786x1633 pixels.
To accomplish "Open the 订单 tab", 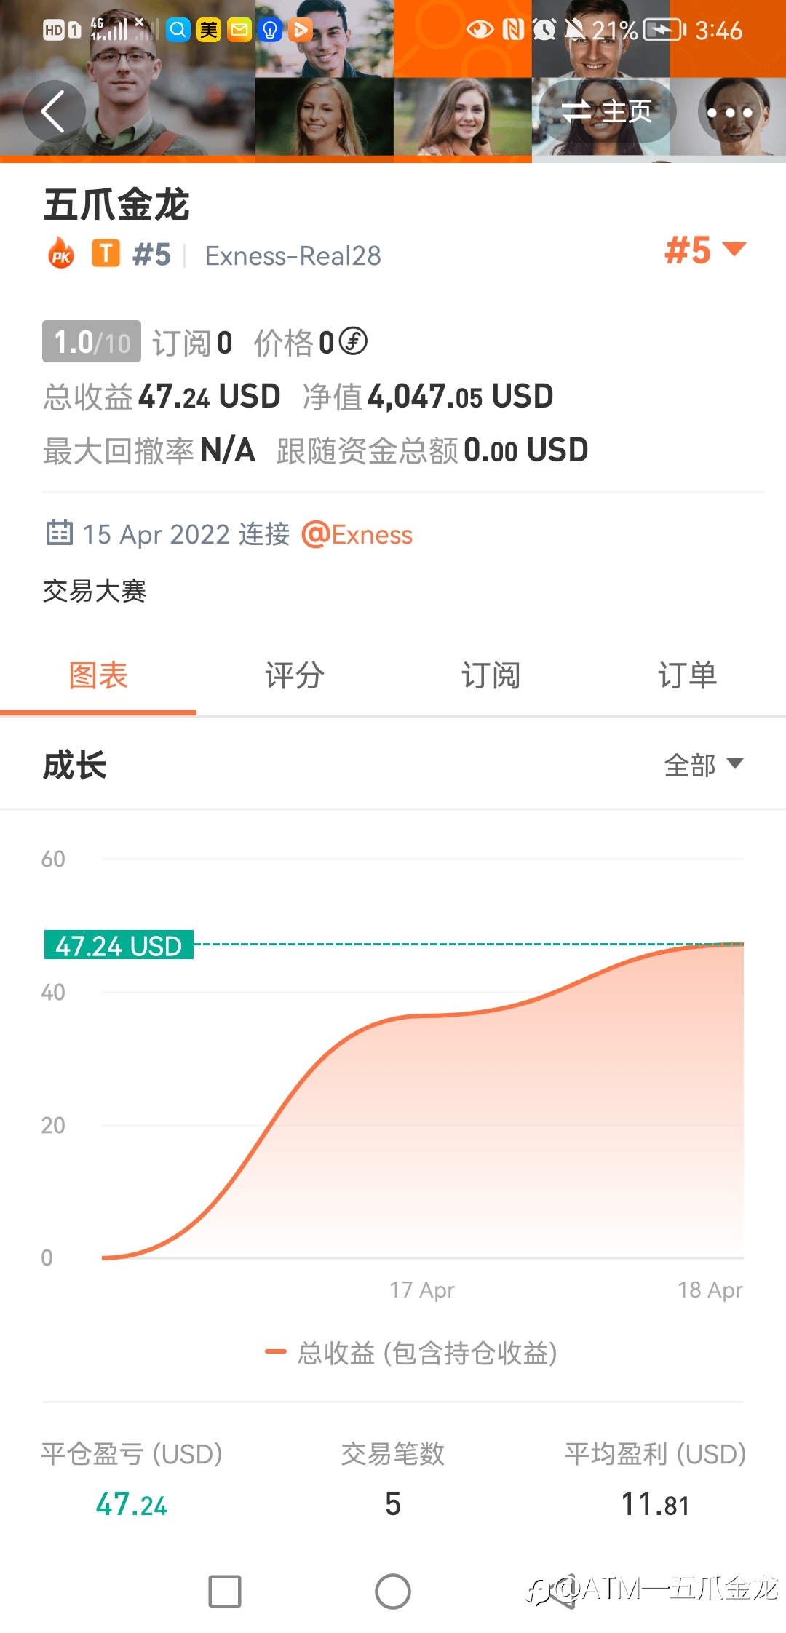I will pyautogui.click(x=688, y=675).
